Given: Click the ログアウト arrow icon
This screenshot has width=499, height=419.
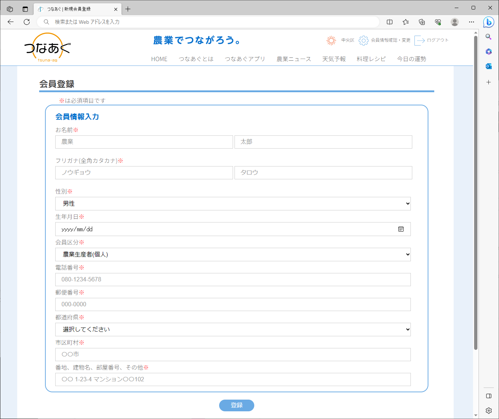Looking at the screenshot, I should [x=420, y=40].
